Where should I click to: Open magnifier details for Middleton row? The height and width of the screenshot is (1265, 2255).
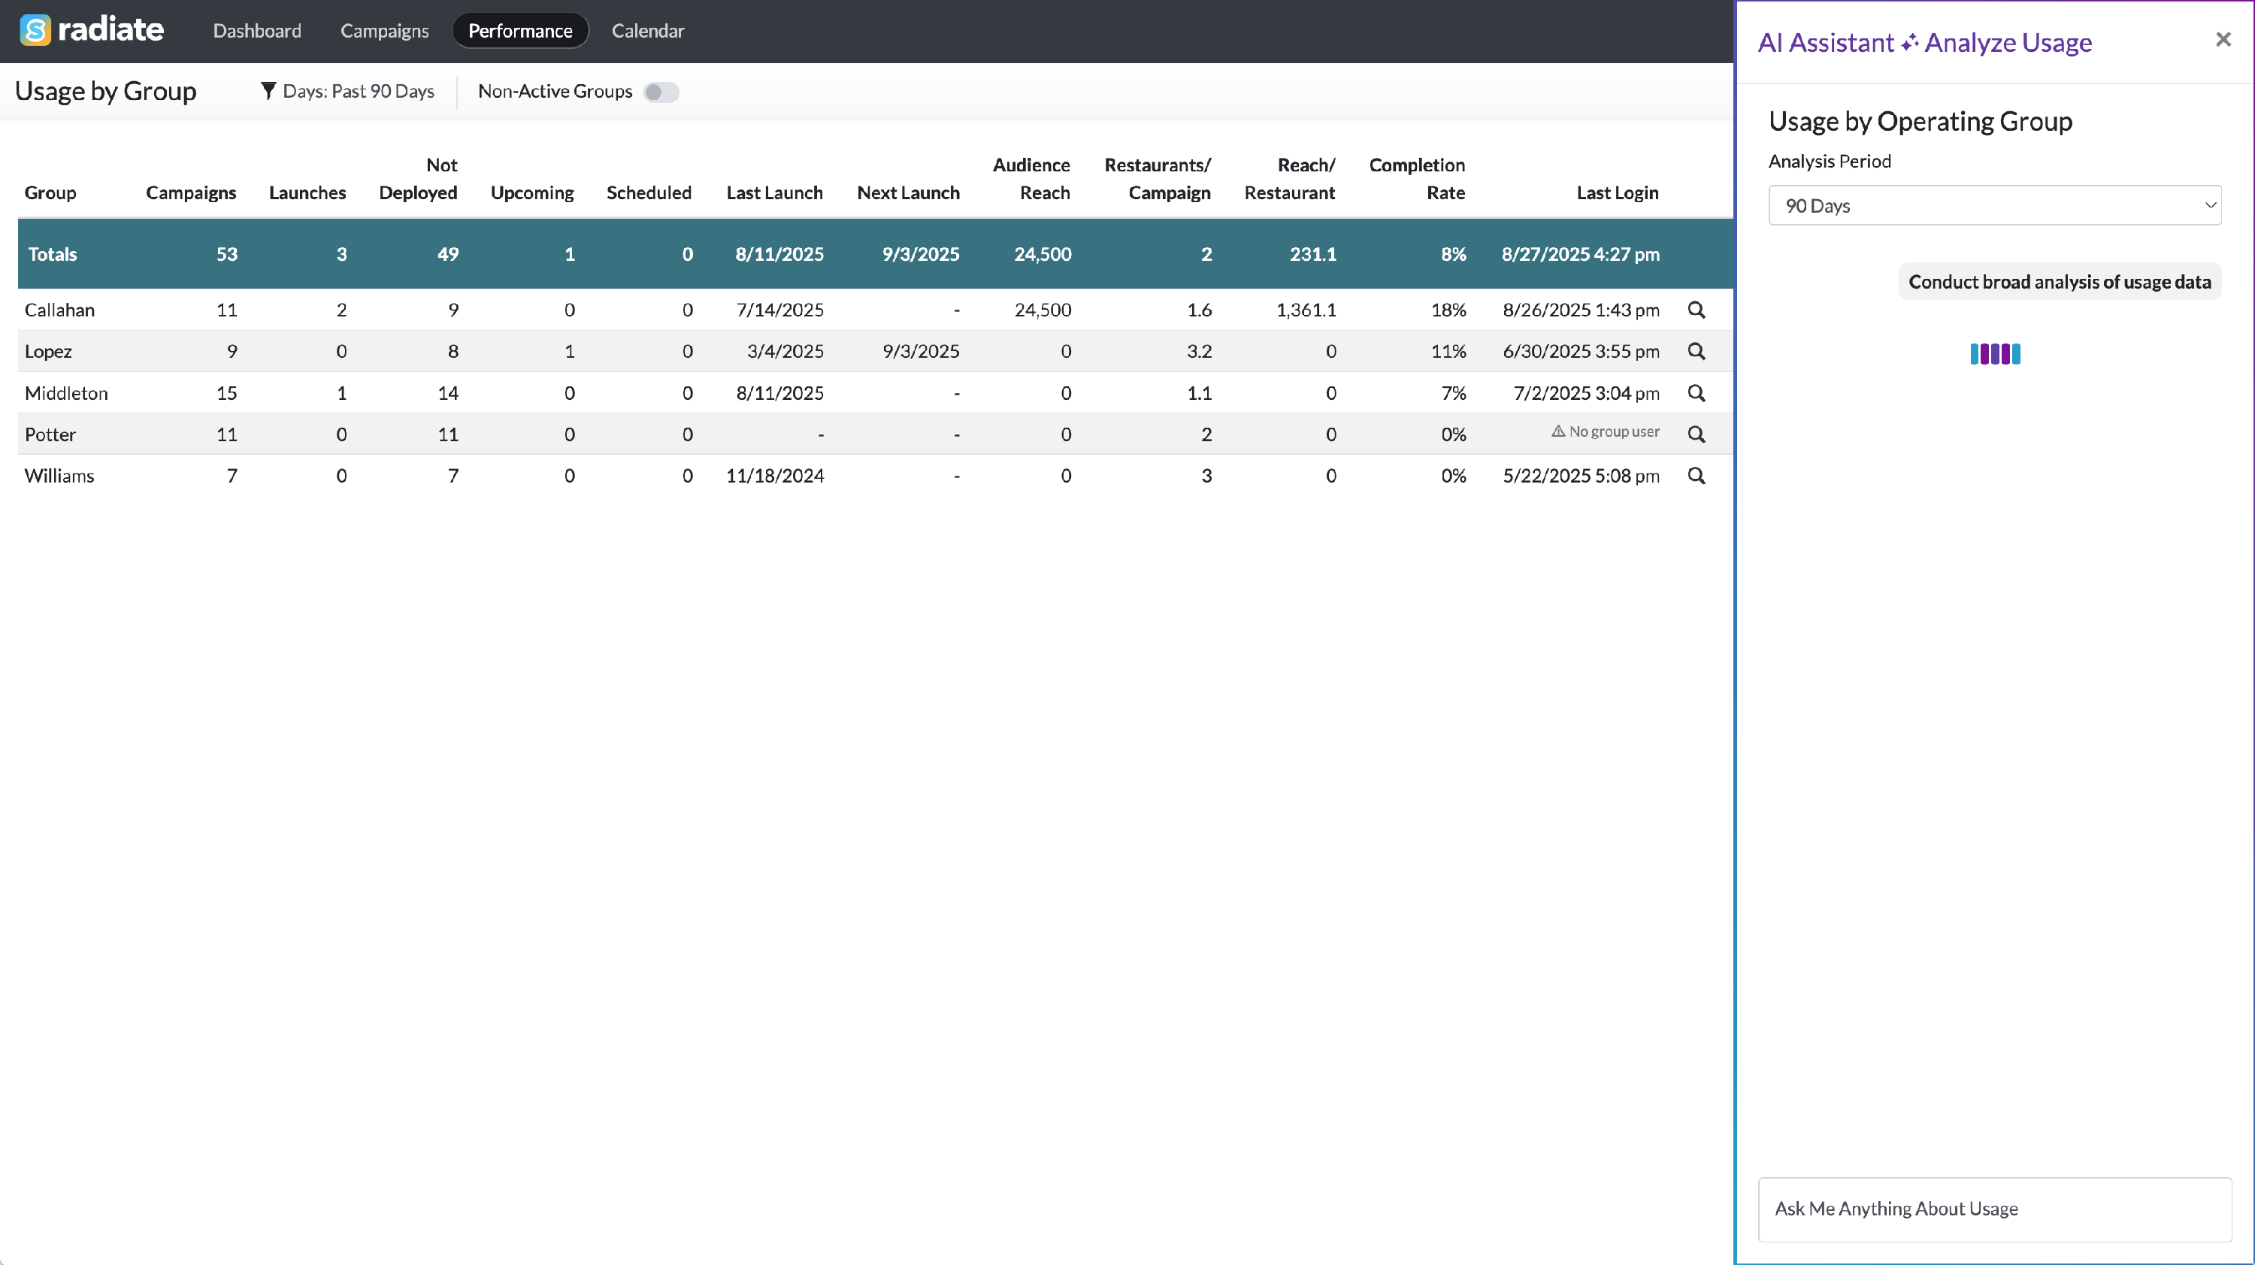pos(1696,393)
